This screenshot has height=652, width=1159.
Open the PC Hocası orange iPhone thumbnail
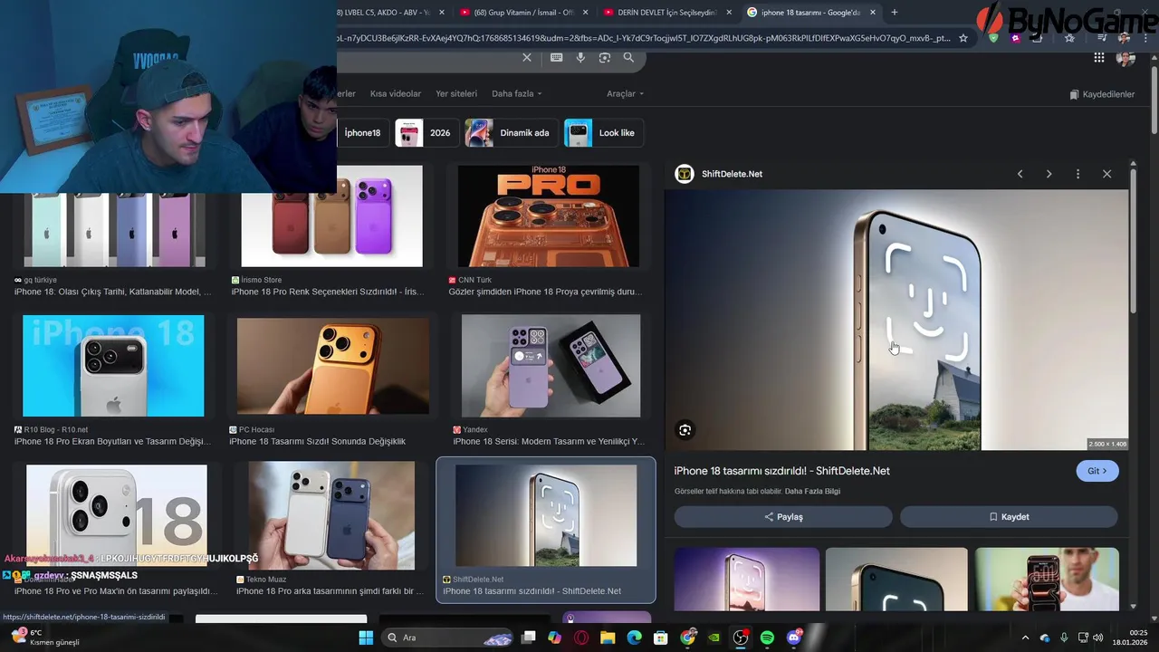point(333,366)
